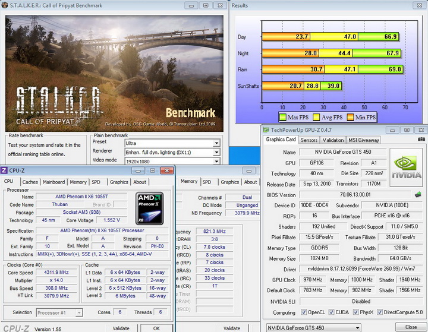Open the MSI Giveaway tab in GPU-Z
Screen dimensions: 428x332
[364, 140]
